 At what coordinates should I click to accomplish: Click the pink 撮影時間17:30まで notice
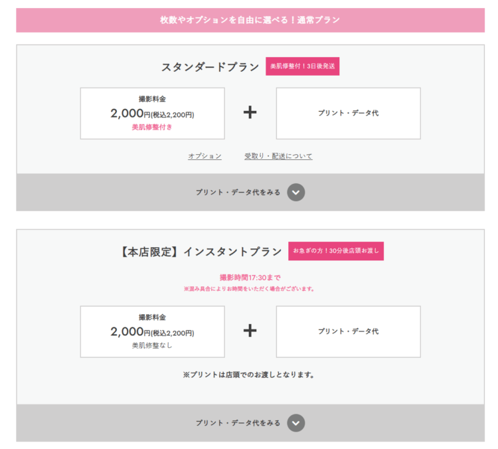[250, 278]
